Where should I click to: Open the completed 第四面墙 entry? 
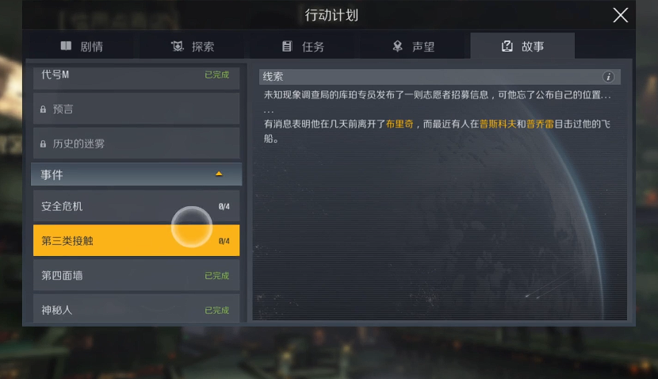point(136,275)
